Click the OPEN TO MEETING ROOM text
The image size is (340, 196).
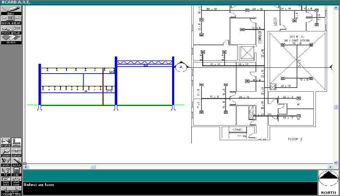[297, 38]
